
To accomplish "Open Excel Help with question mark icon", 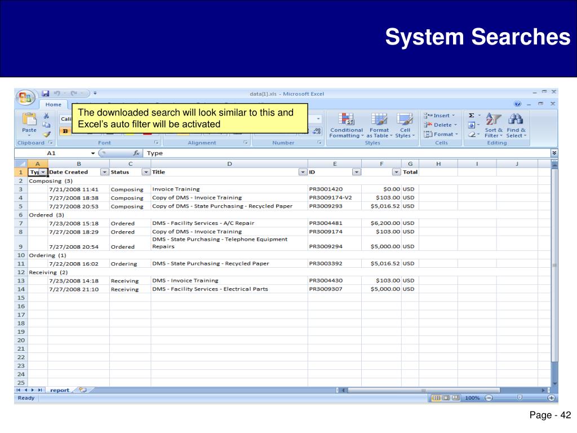I will coord(518,104).
